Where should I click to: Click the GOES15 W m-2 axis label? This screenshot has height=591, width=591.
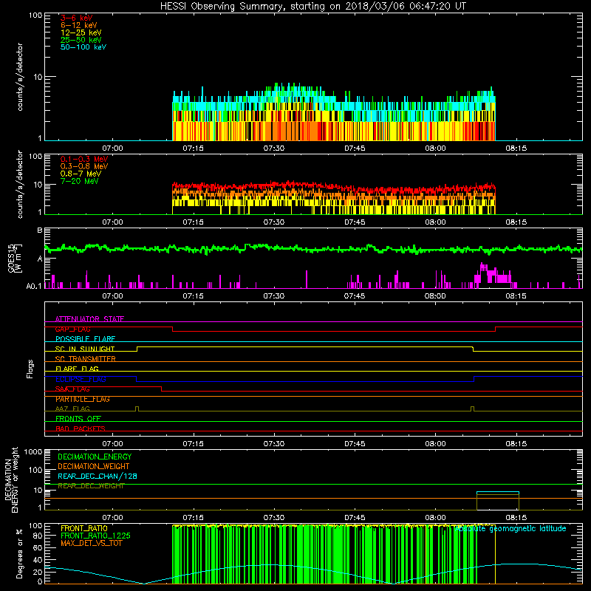point(15,258)
